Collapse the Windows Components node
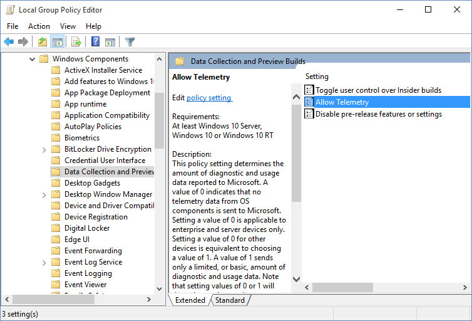This screenshot has width=472, height=321. click(x=32, y=59)
